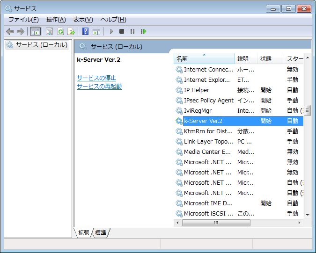
Task: Click the Inte... description of IviRegMgr
Action: tap(246, 111)
